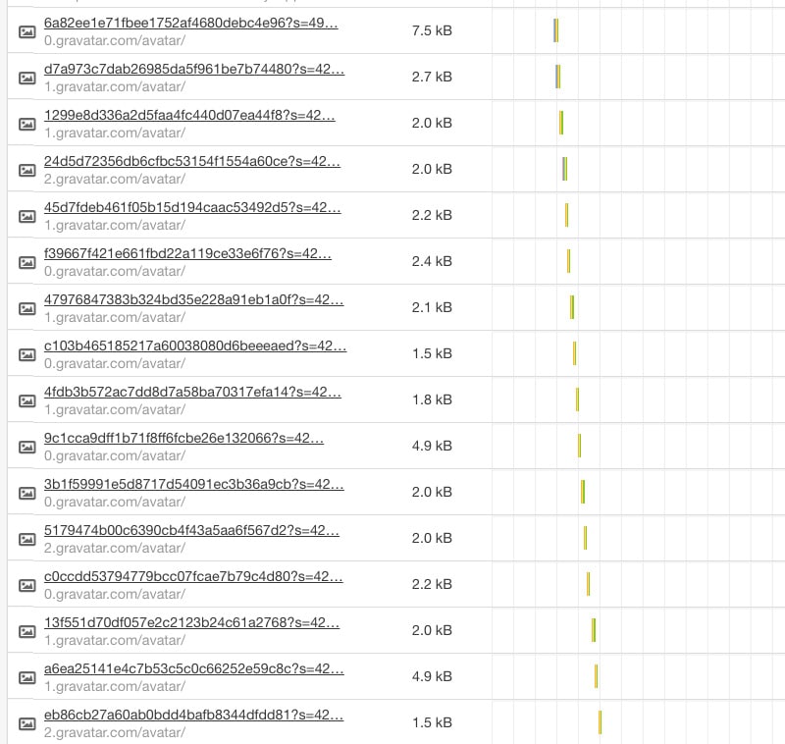Click waterfall timing bar for 6a82ee1e71fbee request

click(x=555, y=31)
